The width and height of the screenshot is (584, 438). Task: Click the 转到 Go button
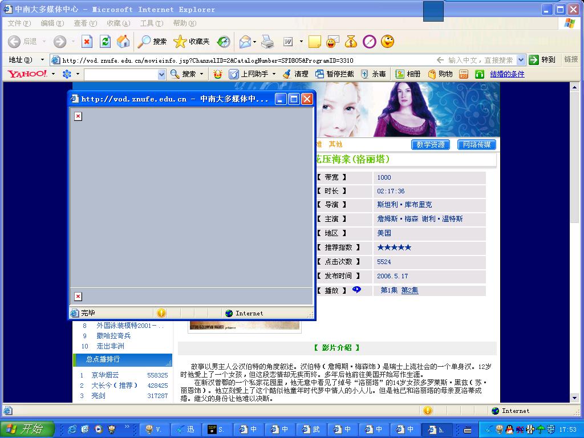(x=542, y=59)
